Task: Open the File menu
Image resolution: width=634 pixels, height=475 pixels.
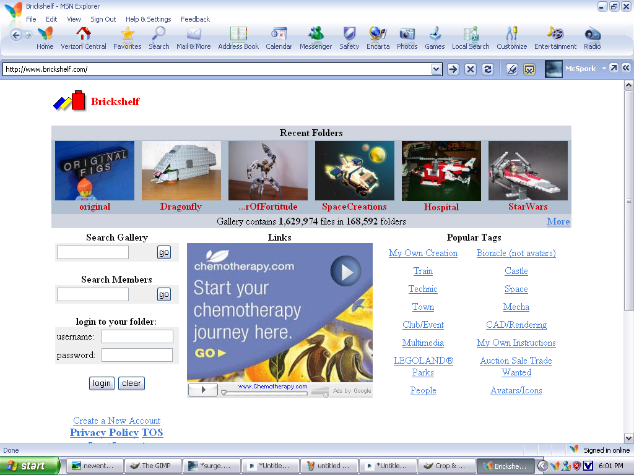Action: [x=31, y=19]
